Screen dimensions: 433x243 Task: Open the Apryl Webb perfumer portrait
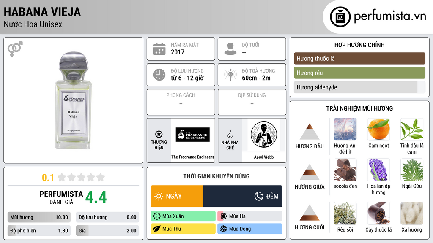coord(264,135)
